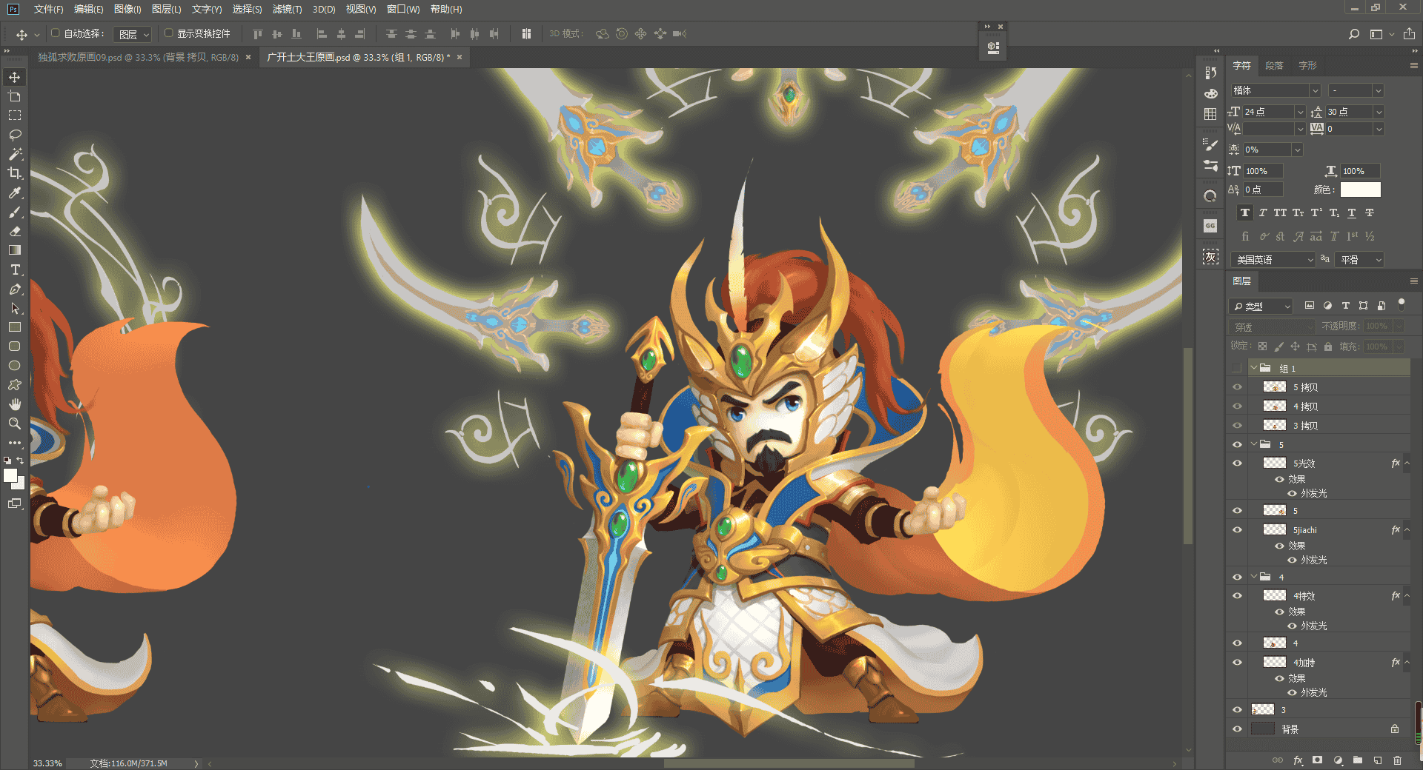Select the Horizontal Type tool
This screenshot has height=770, width=1423.
click(x=15, y=269)
